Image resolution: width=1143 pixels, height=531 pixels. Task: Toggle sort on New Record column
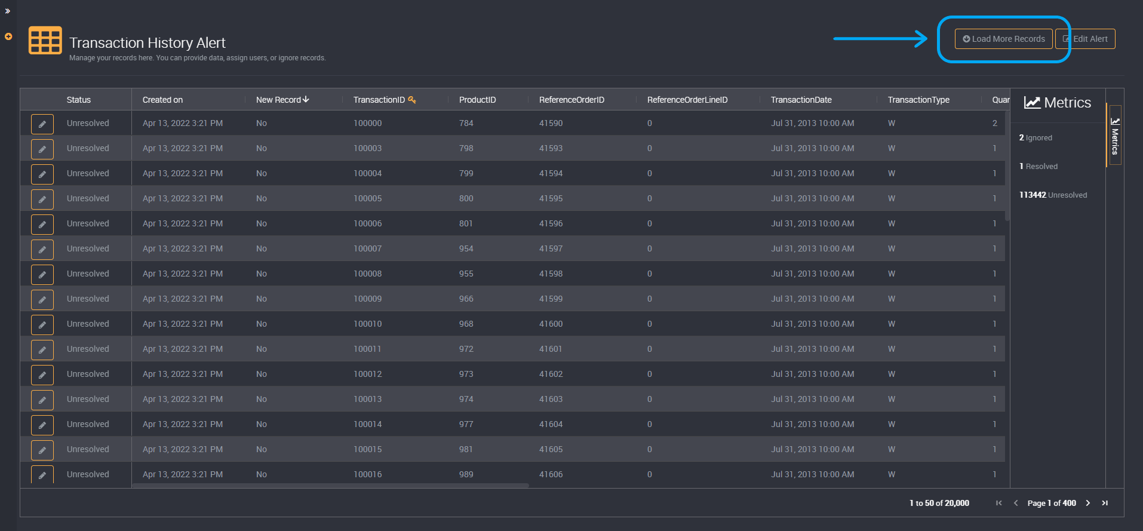pos(282,100)
